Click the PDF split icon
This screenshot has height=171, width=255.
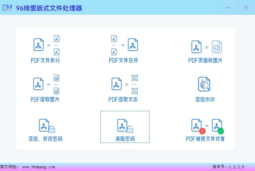coord(46,45)
